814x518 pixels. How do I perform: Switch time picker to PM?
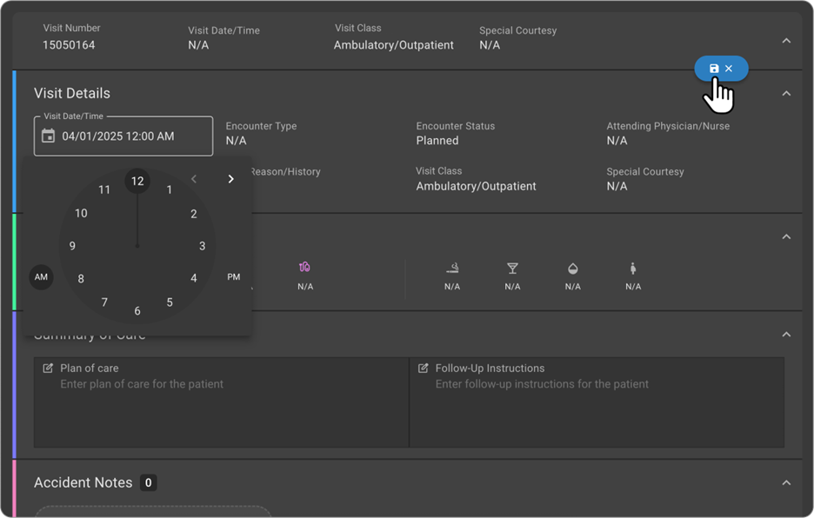pos(233,277)
